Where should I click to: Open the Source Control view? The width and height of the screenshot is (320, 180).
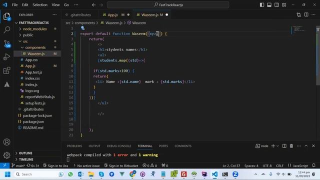[6, 43]
